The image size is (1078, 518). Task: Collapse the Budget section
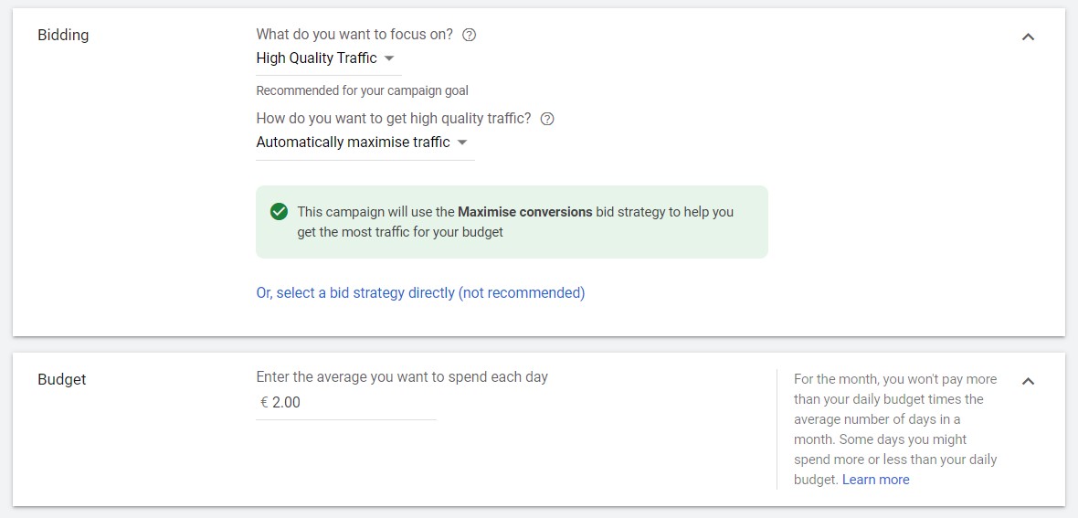[1028, 381]
